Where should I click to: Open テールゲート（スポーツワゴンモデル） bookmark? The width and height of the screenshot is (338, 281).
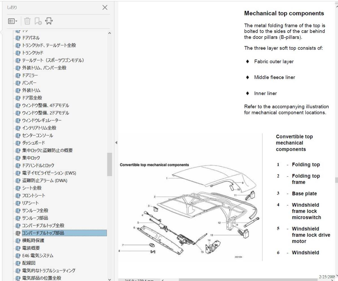(x=53, y=60)
